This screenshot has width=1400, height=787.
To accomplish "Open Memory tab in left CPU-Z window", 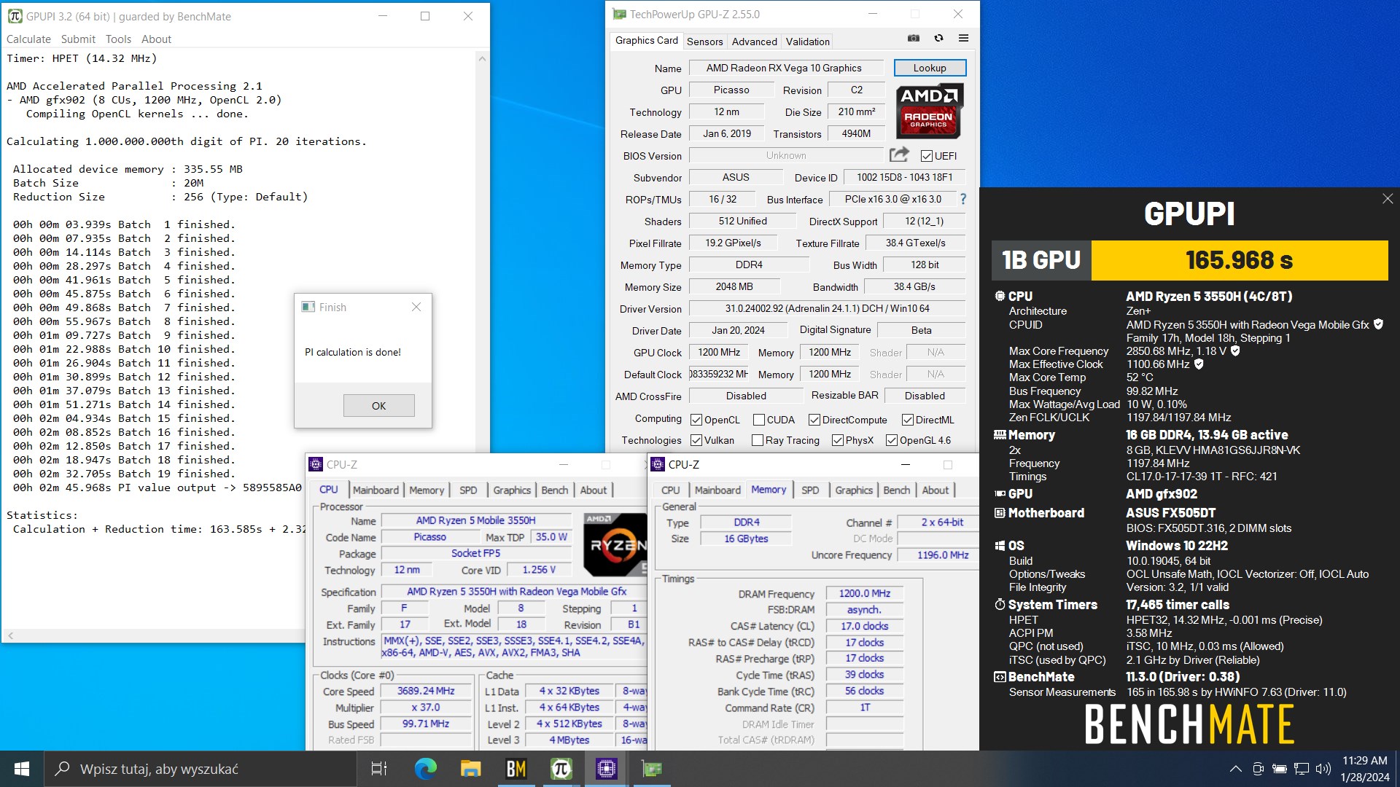I will click(x=427, y=490).
